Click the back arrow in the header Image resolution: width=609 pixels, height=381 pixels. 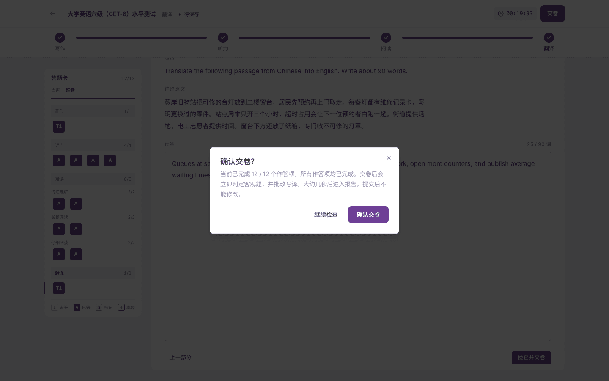52,14
